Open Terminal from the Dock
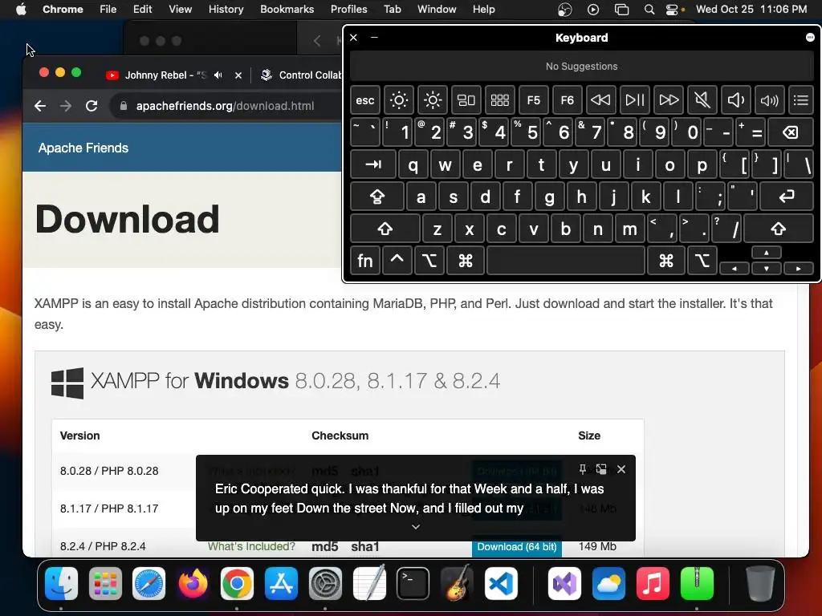The image size is (822, 616). pyautogui.click(x=413, y=583)
